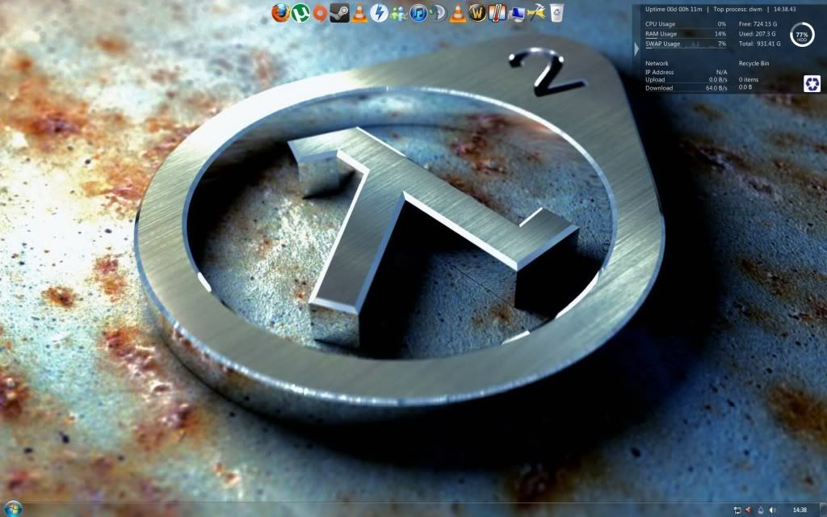The width and height of the screenshot is (827, 517).
Task: Open the volume speaker tray icon
Action: 773,511
